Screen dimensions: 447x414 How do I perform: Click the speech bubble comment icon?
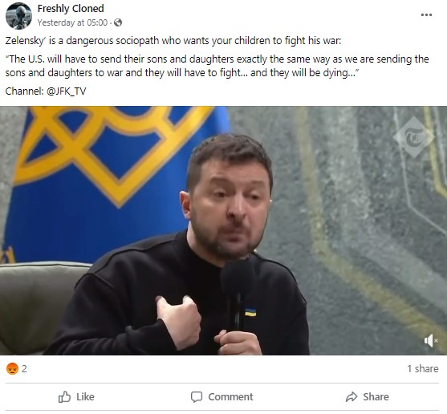tap(197, 396)
